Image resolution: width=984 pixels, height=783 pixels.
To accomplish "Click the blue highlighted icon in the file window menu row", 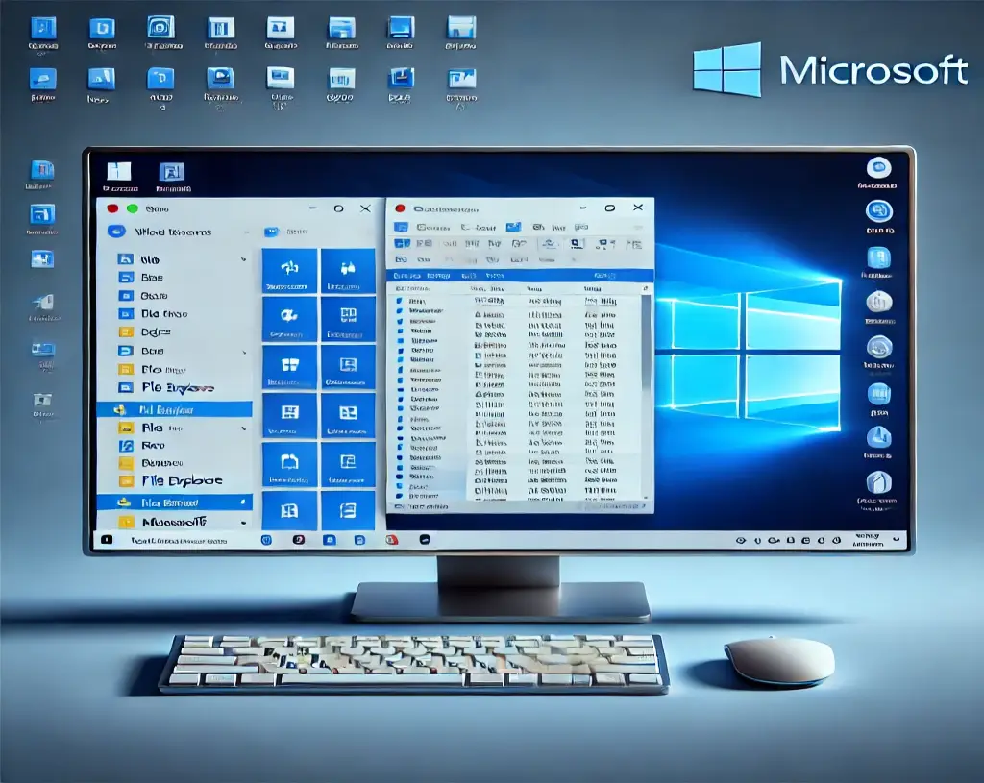I will (x=513, y=227).
